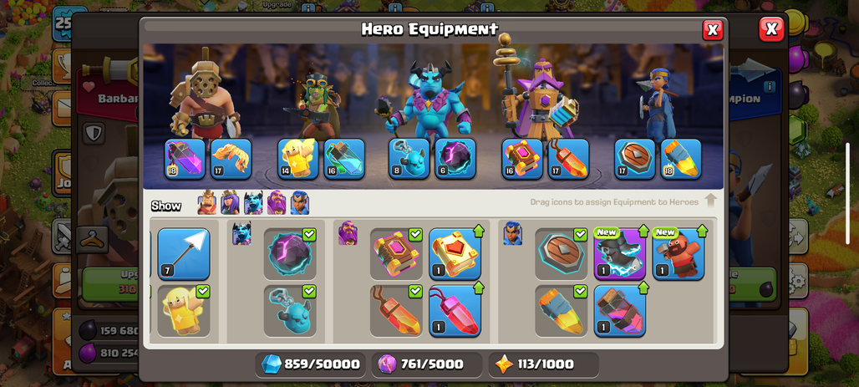859x387 pixels.
Task: Toggle Archer Queen filter in Show row
Action: coord(230,203)
